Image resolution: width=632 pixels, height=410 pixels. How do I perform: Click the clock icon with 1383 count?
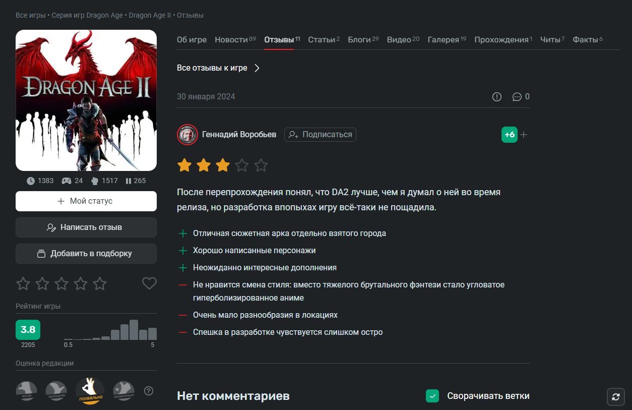tap(31, 181)
